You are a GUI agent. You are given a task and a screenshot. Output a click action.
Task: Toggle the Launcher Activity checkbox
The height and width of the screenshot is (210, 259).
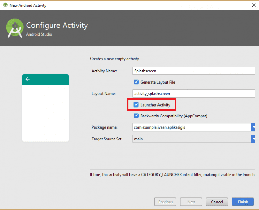coord(136,105)
